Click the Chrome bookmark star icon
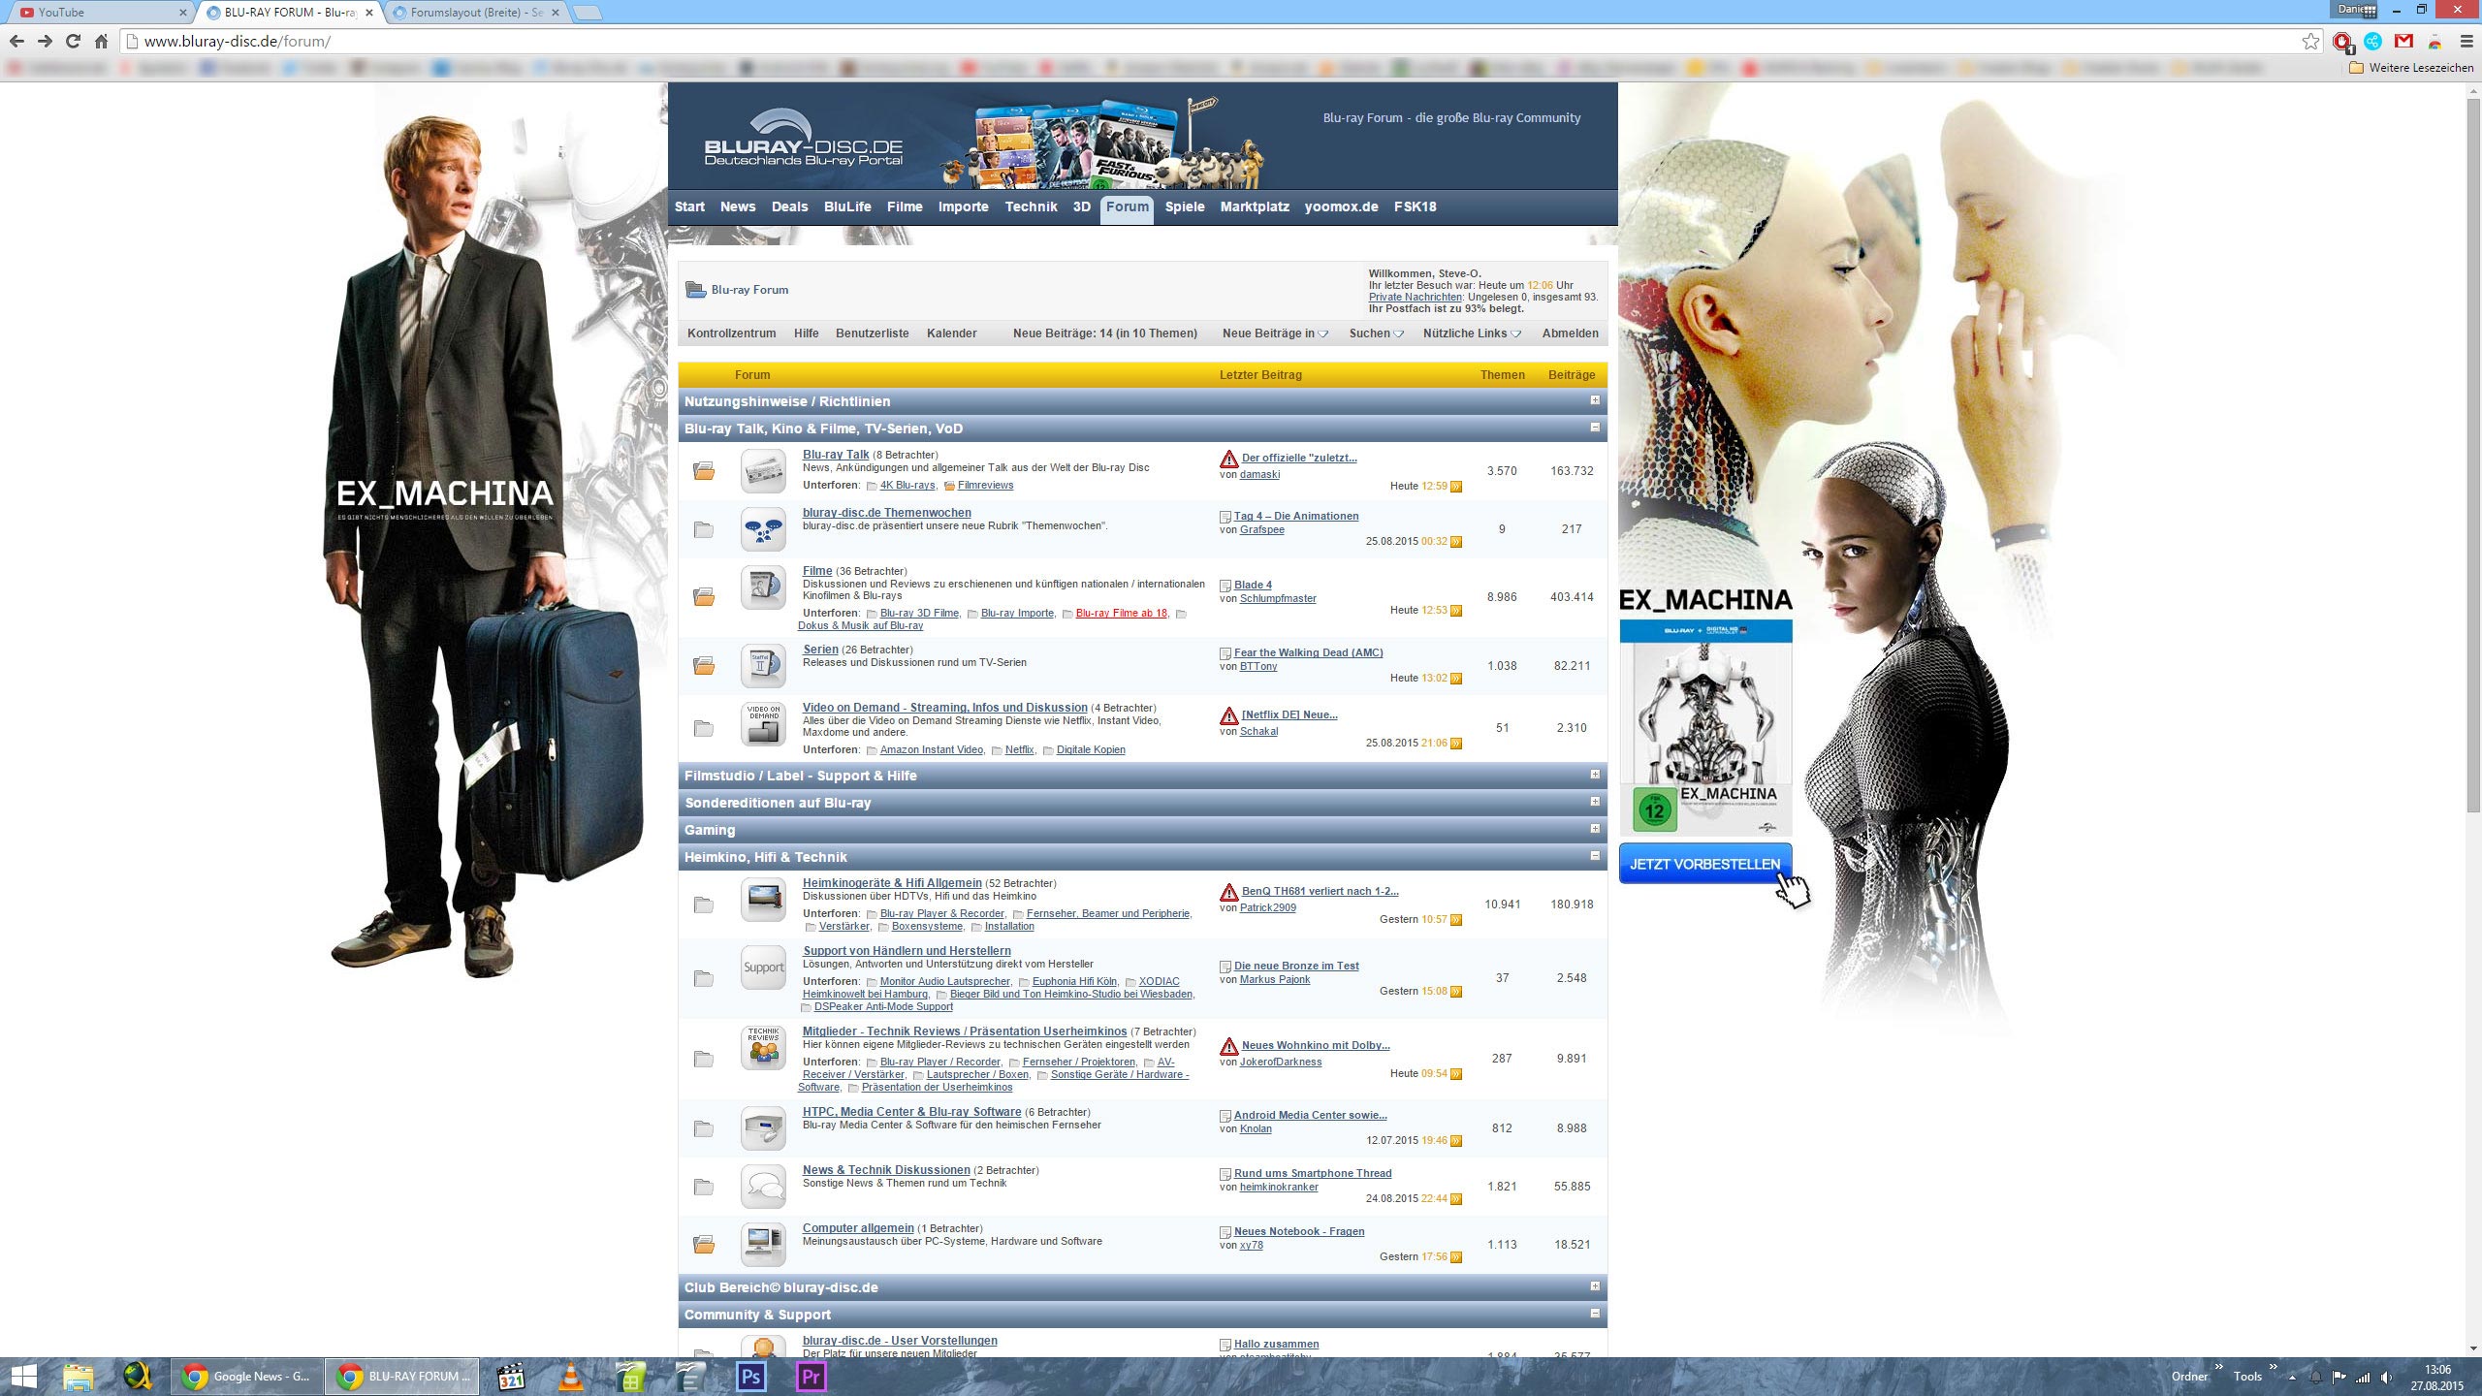Screen dimensions: 2482x1396 pyautogui.click(x=2310, y=42)
